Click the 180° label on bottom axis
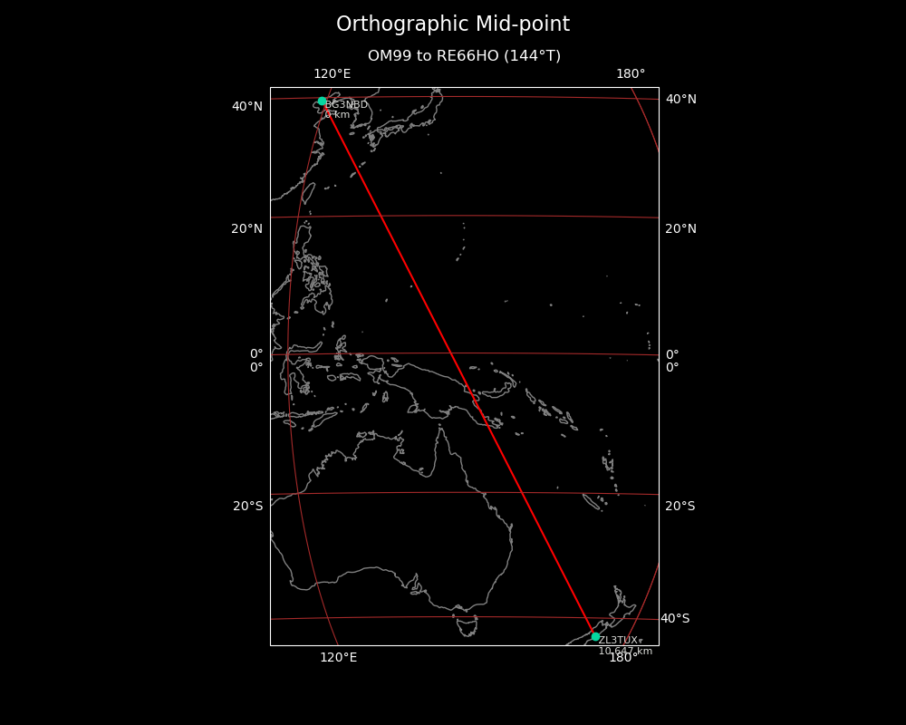The height and width of the screenshot is (725, 906). [x=621, y=658]
